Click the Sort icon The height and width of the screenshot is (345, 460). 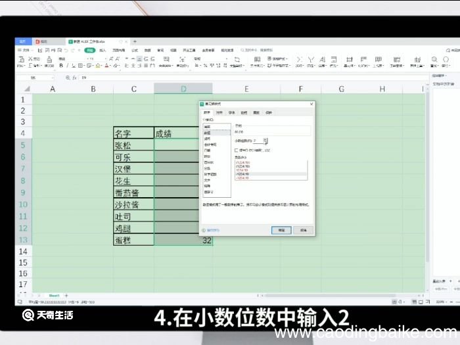click(x=323, y=59)
